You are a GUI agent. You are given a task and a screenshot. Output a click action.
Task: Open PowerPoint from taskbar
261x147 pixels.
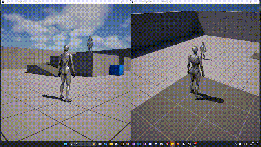click(178, 144)
